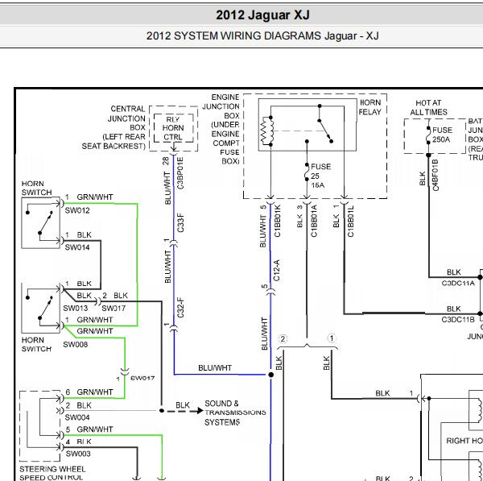
Task: Select the 'SW003' connector label
Action: [78, 454]
